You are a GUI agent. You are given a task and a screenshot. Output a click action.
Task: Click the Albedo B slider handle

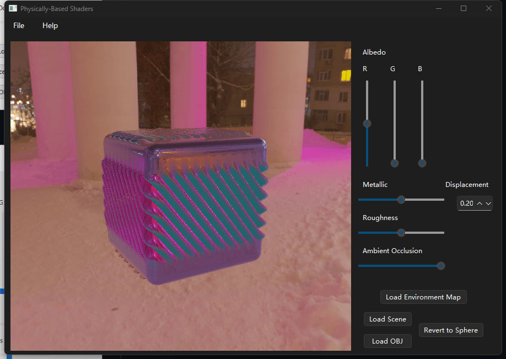(422, 163)
